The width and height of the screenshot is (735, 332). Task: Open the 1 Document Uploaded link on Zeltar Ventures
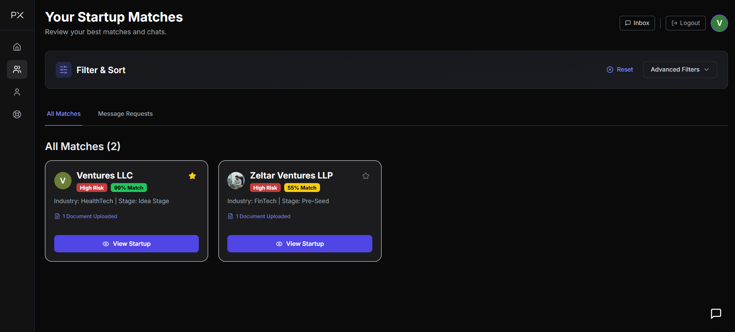263,216
